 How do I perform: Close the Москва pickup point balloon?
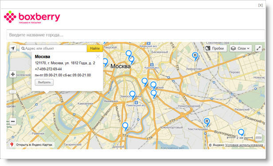98,57
